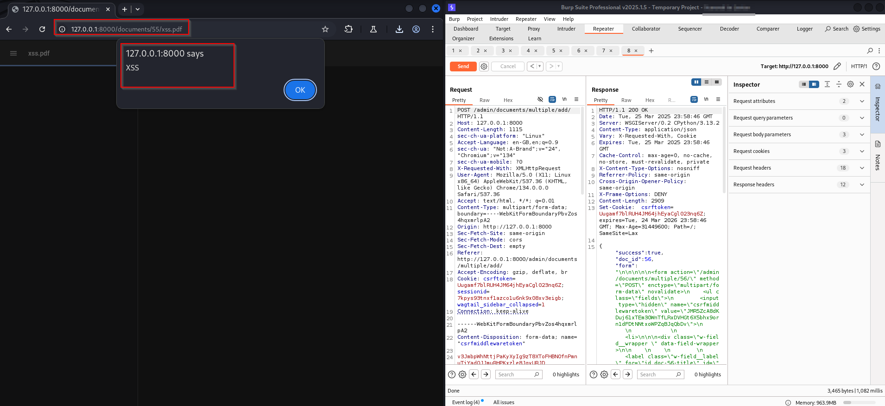The width and height of the screenshot is (885, 406).
Task: Toggle newline display in Response editor
Action: point(706,99)
